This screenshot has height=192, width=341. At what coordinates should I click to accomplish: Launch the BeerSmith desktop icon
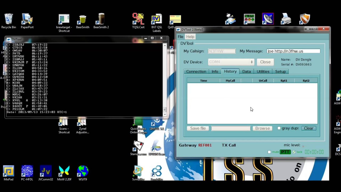83,21
